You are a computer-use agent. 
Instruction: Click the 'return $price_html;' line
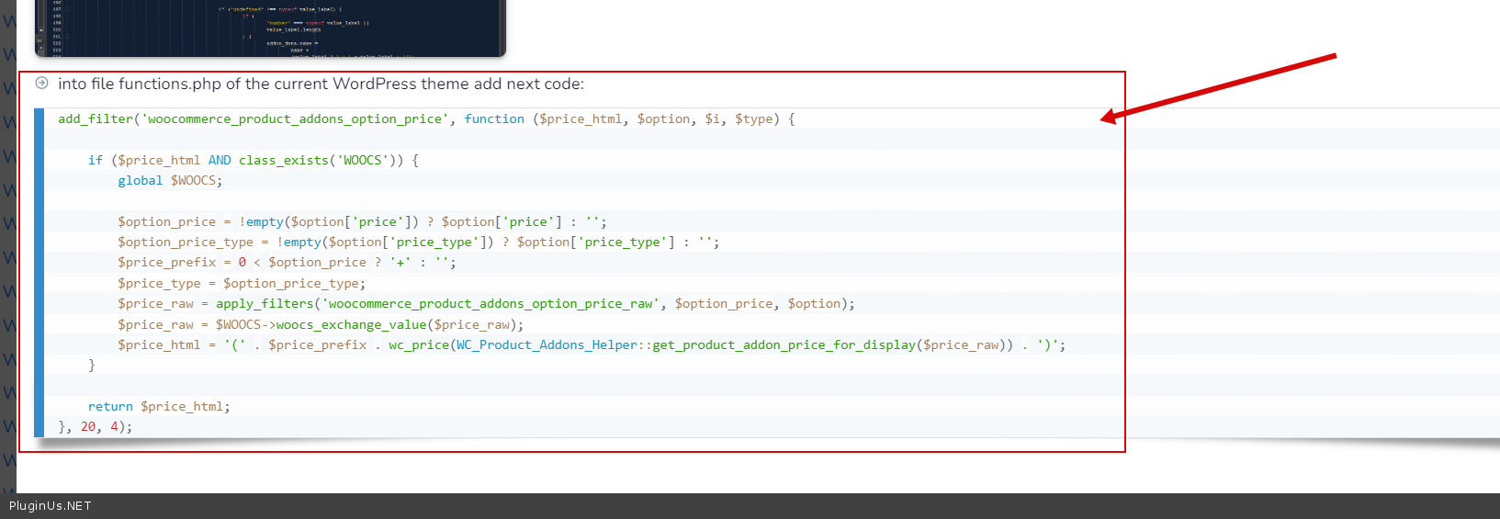tap(159, 407)
